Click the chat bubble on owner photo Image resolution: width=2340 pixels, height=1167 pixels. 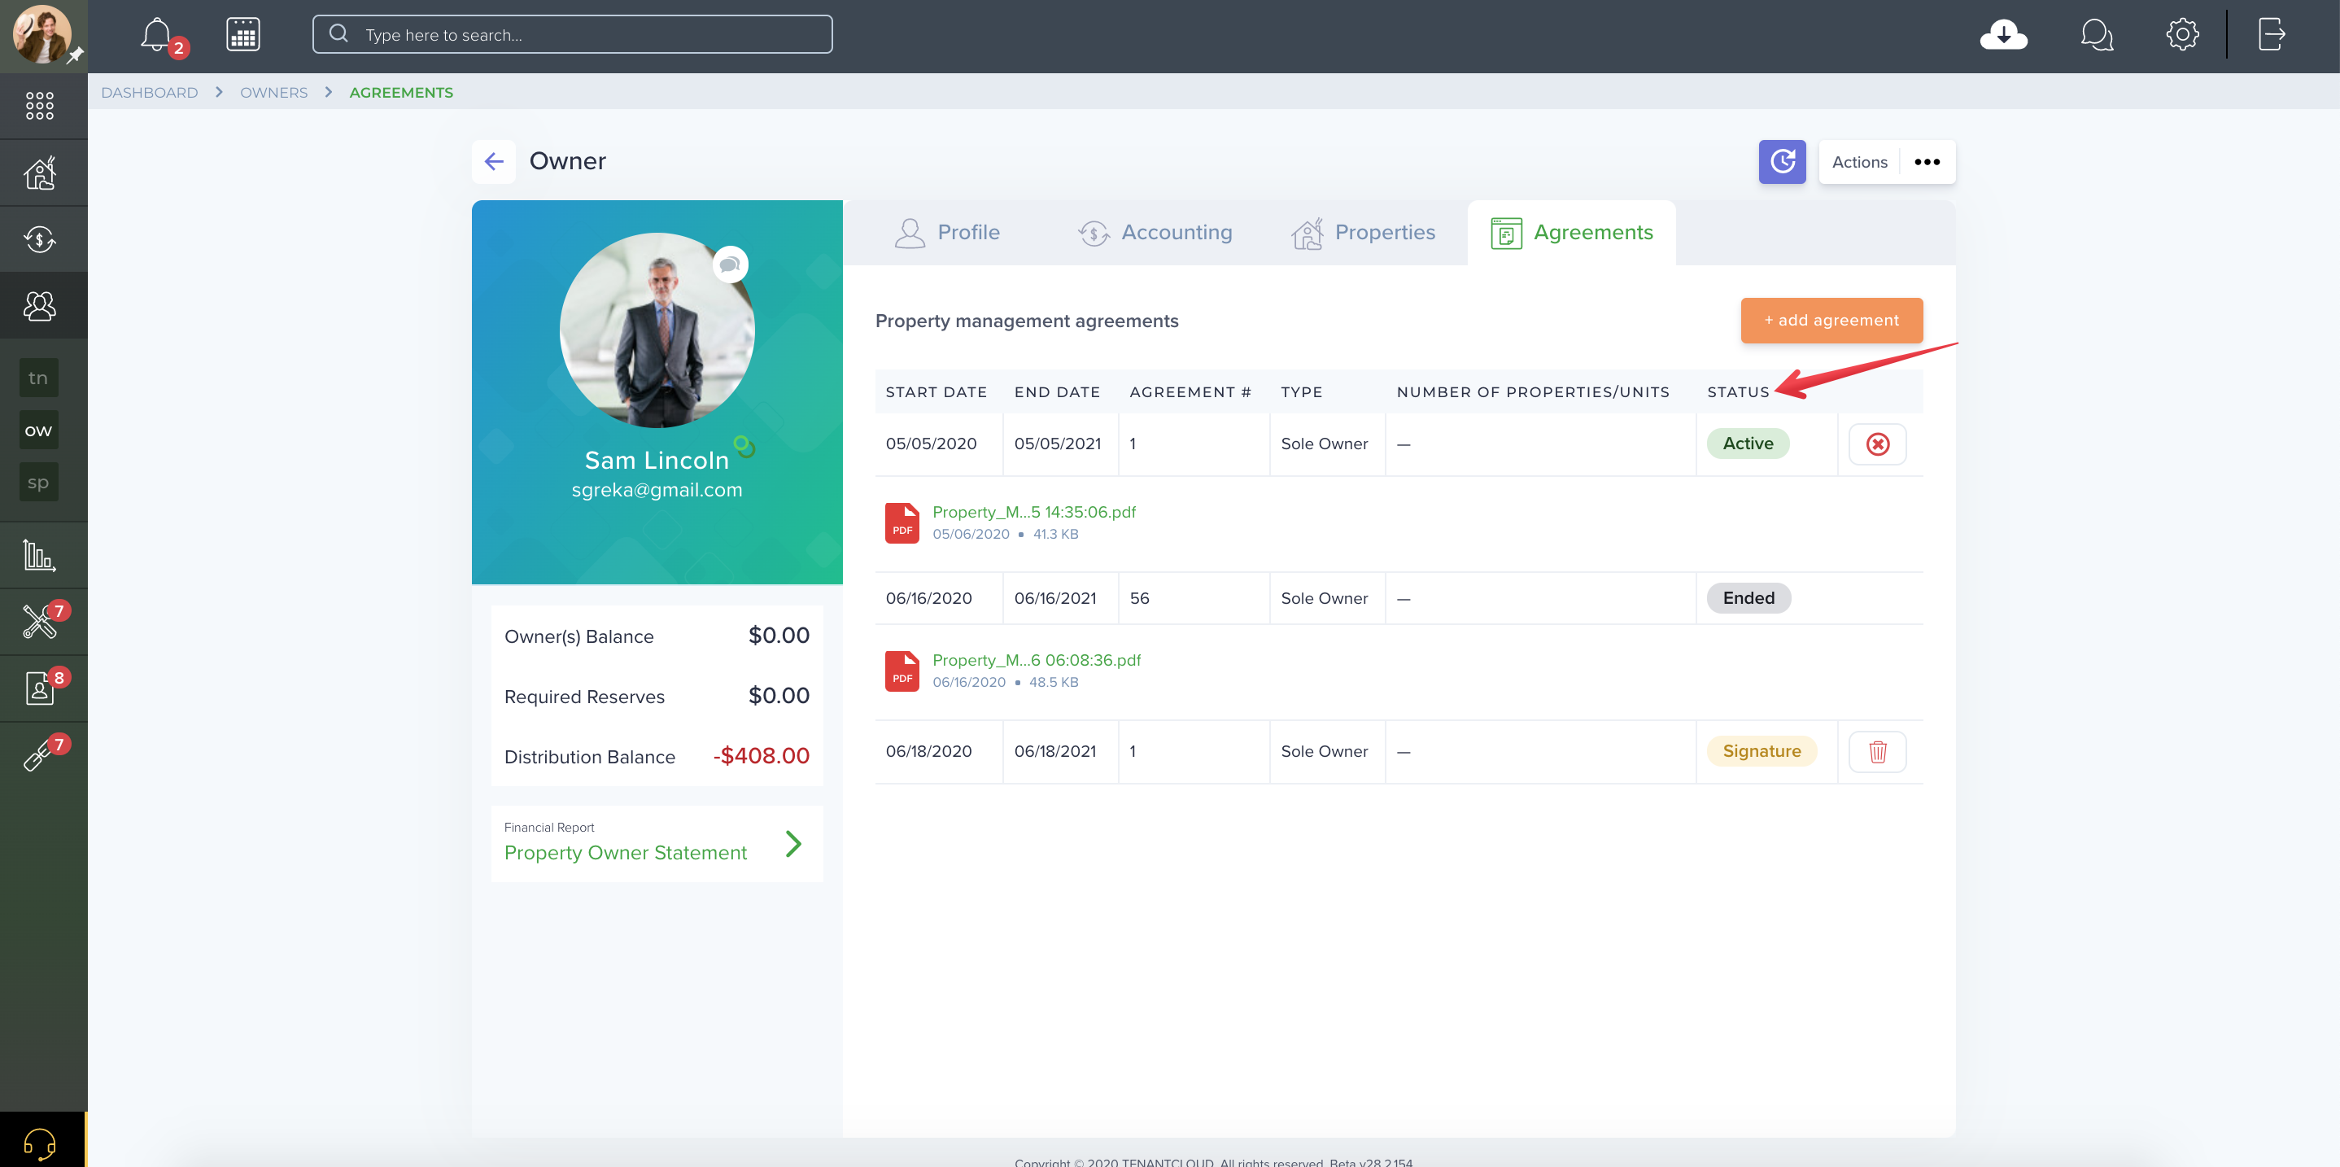tap(730, 264)
